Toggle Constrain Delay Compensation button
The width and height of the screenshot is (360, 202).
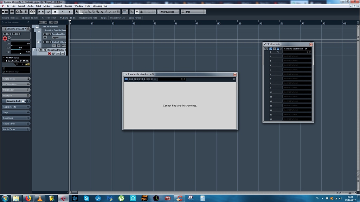12,12
